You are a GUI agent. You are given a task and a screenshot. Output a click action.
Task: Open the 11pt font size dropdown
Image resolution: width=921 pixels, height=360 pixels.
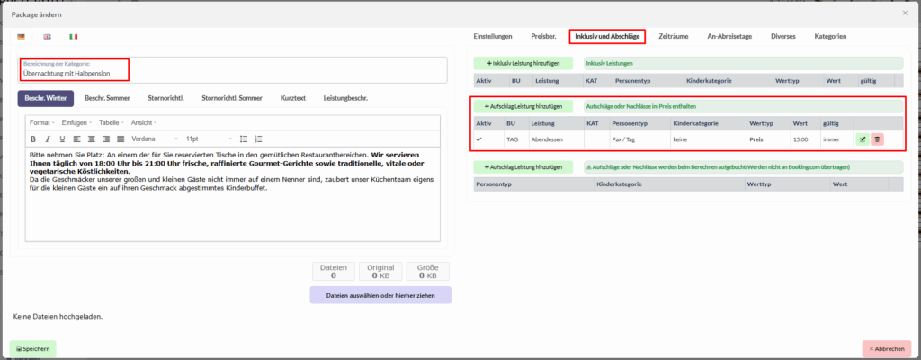tap(209, 139)
